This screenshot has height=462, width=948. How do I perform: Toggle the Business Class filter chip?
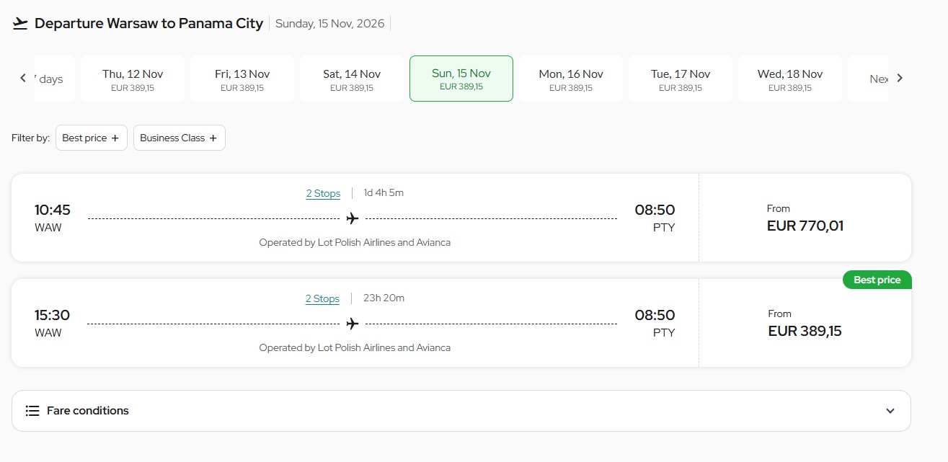pyautogui.click(x=180, y=138)
